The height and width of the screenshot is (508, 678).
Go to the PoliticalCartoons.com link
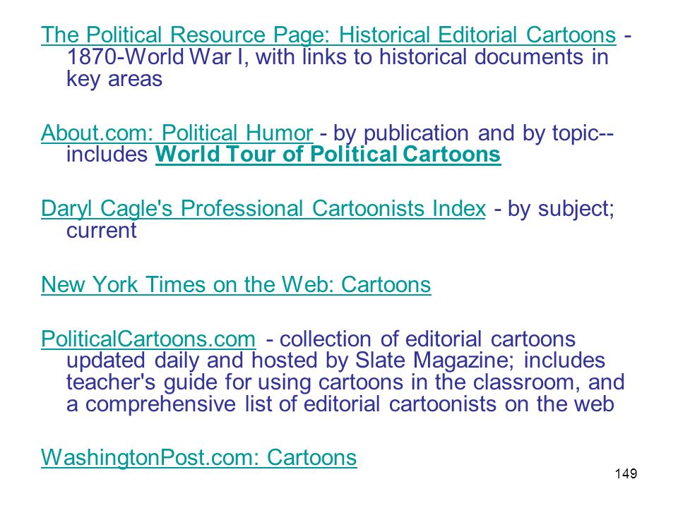148,339
